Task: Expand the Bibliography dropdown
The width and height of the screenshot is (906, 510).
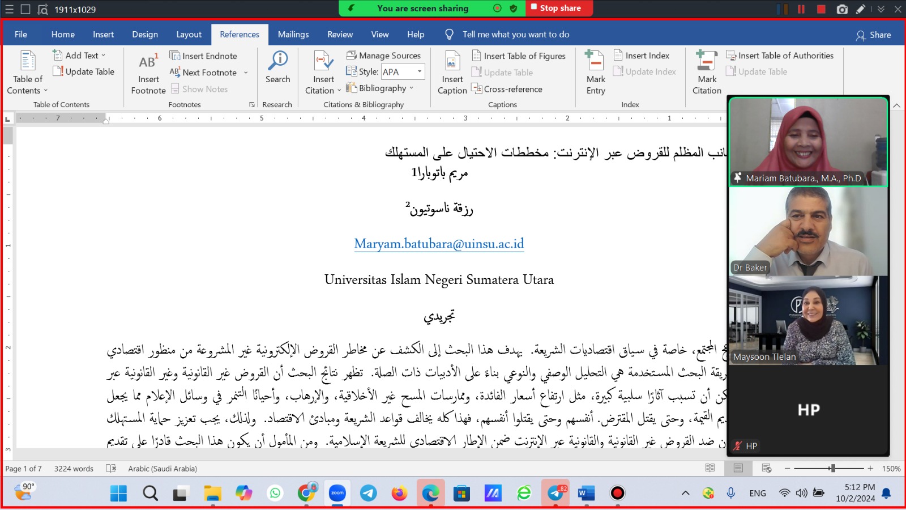Action: coord(411,88)
